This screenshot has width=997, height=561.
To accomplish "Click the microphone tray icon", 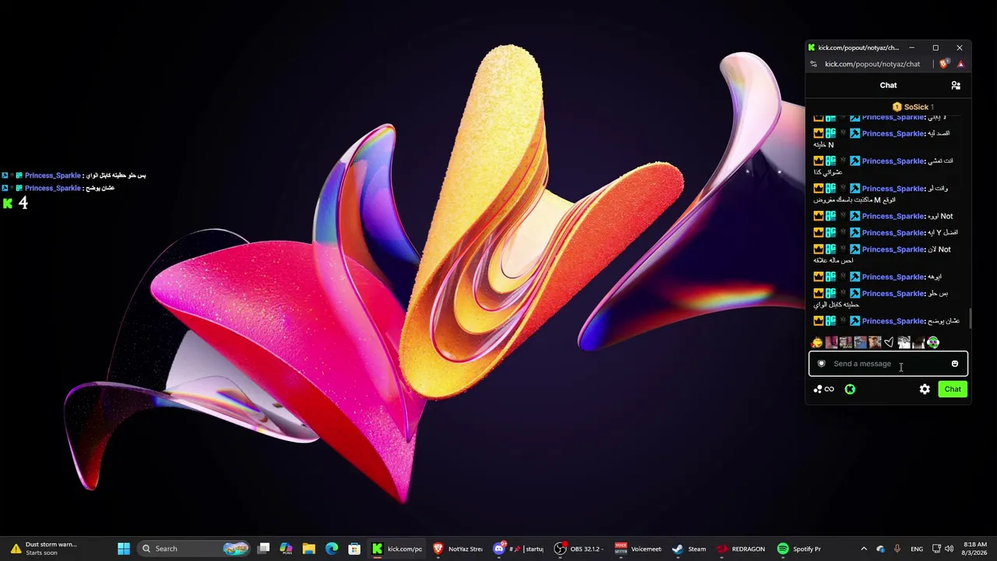I will (897, 549).
